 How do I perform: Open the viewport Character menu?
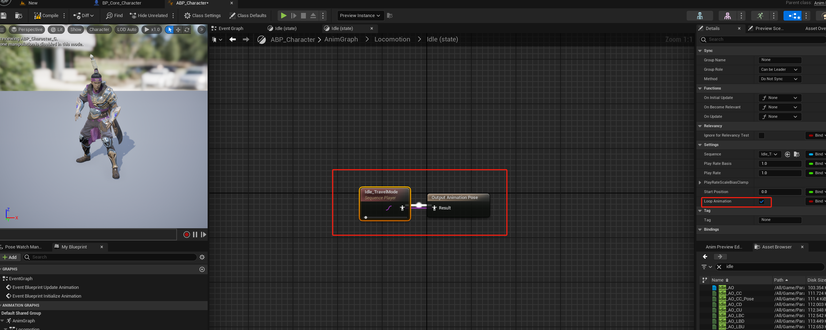99,30
